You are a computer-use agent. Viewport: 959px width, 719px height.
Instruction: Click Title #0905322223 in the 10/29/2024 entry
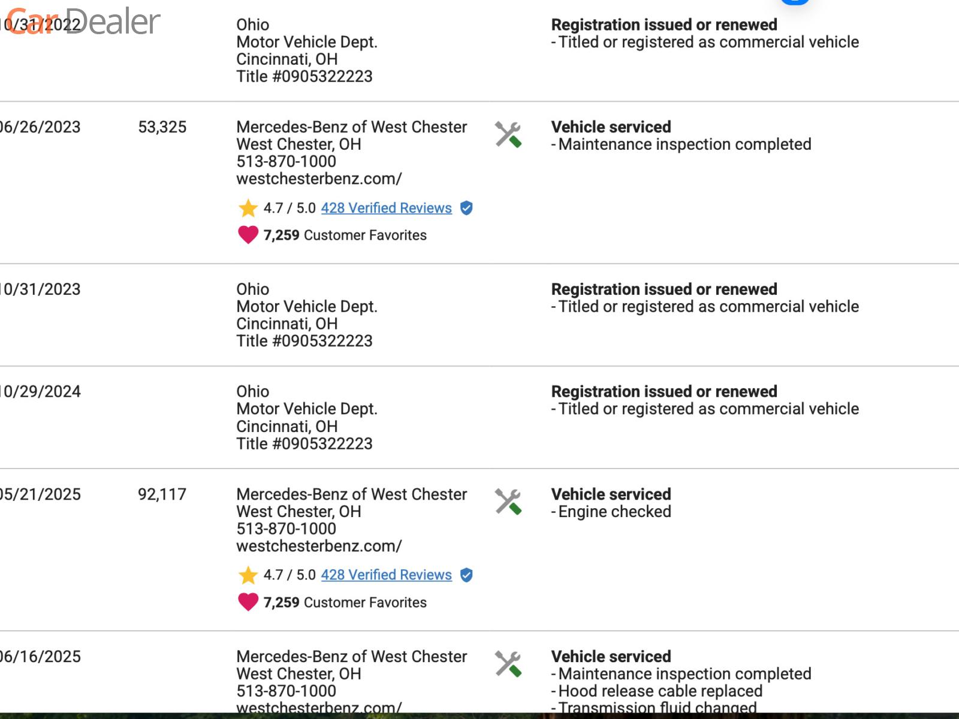[x=304, y=443]
